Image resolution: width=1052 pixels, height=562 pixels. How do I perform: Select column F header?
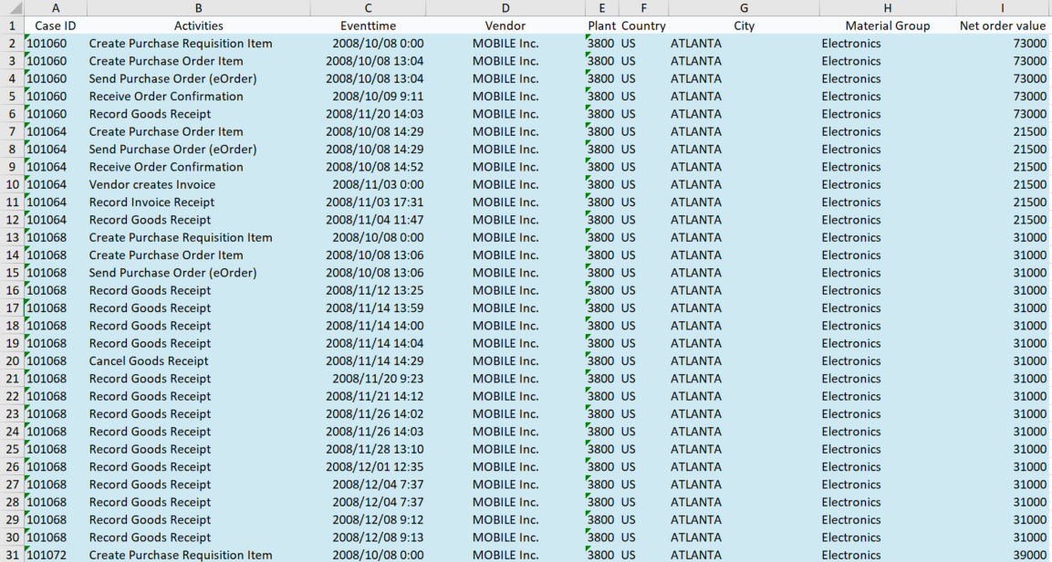point(643,8)
